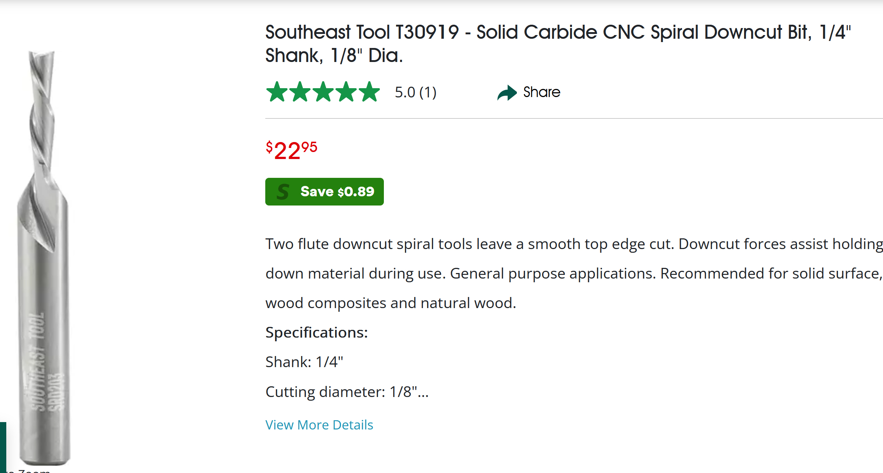Click the Share label text
The image size is (883, 473).
click(x=542, y=92)
